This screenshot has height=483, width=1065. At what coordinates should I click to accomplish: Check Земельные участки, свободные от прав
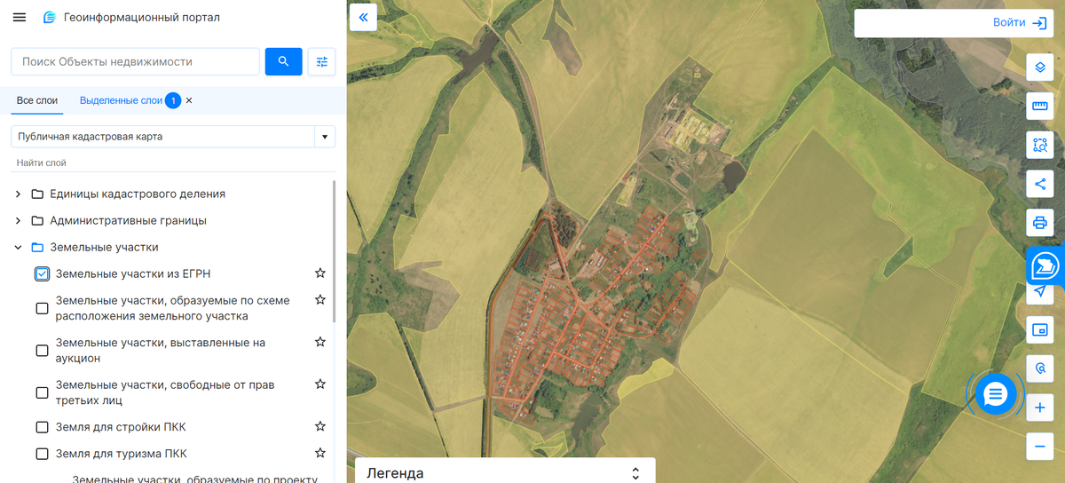[x=42, y=393]
